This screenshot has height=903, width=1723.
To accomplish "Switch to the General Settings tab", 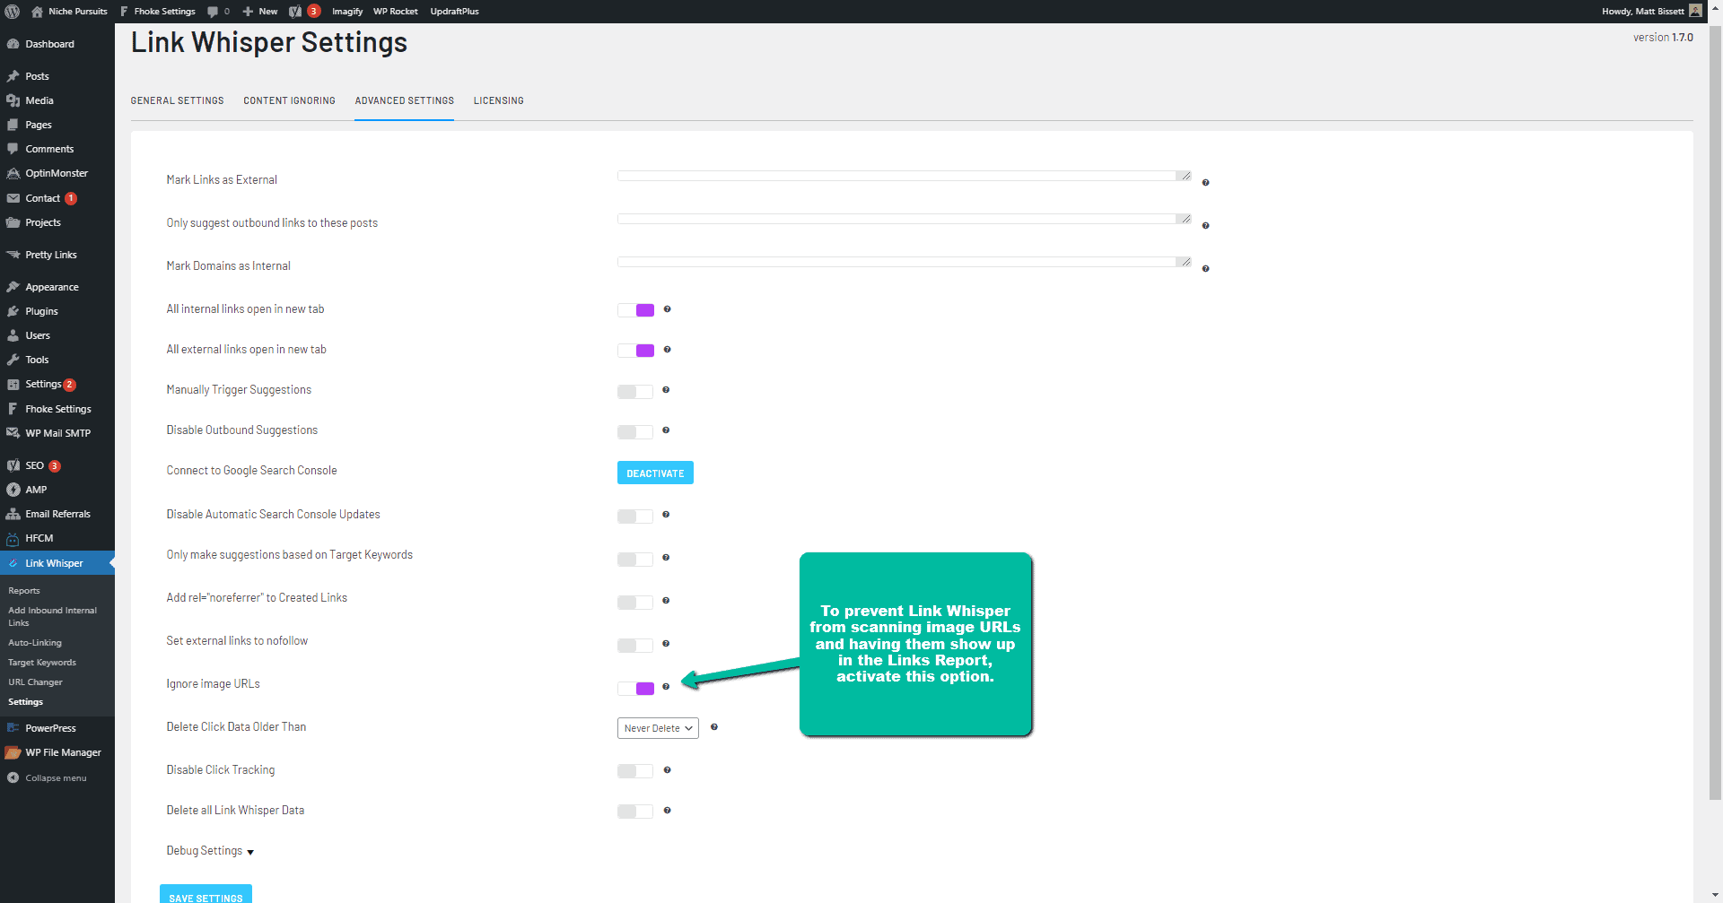I will point(177,100).
